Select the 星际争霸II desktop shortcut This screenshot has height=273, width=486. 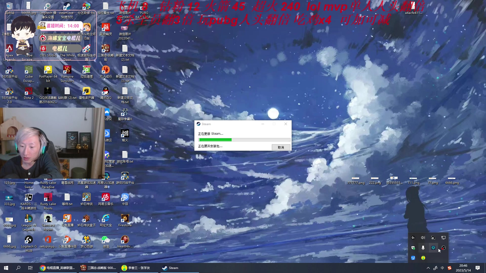(125, 114)
